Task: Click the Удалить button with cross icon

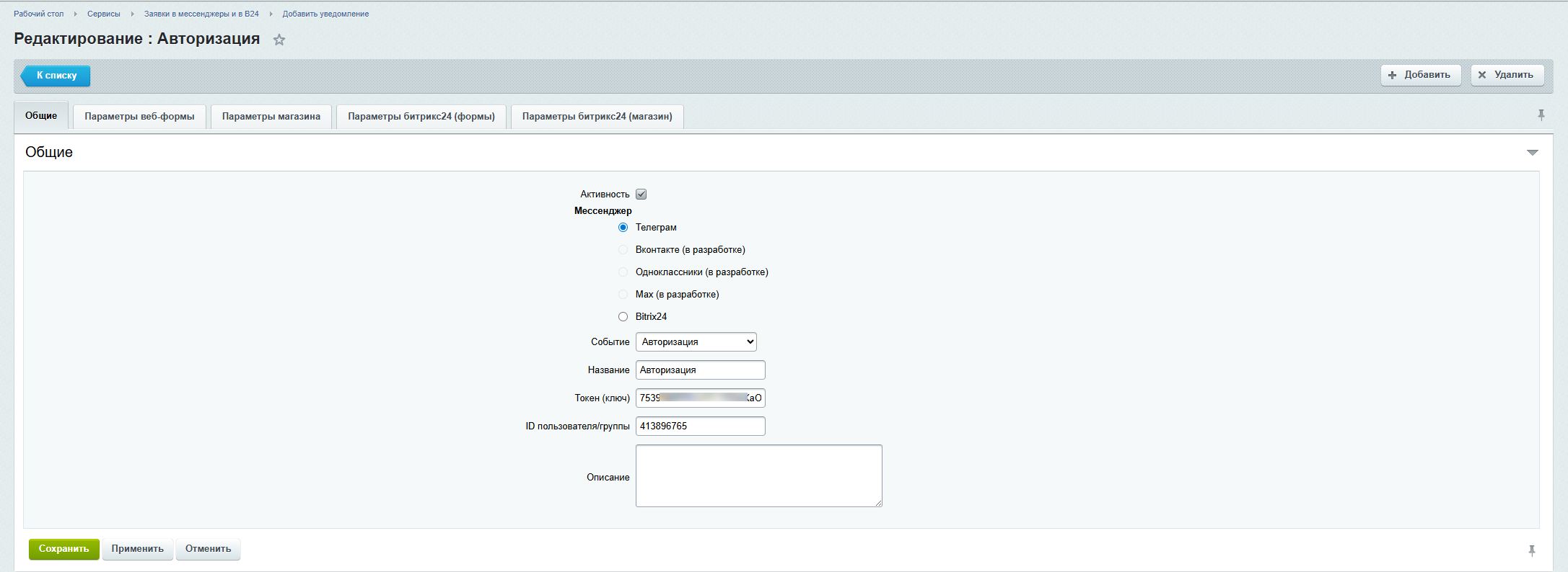Action: pyautogui.click(x=1507, y=75)
